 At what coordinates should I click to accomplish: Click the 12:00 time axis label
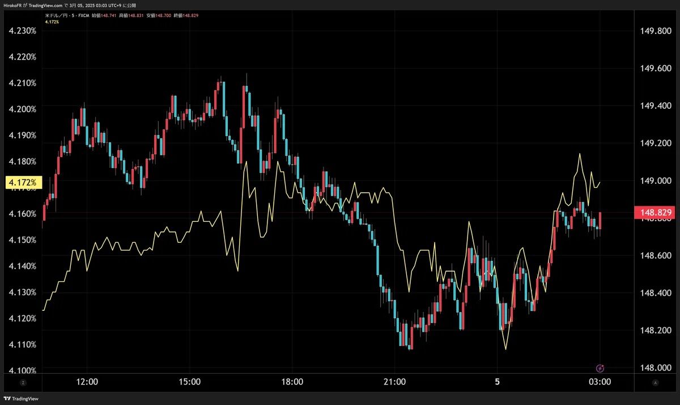coord(87,382)
